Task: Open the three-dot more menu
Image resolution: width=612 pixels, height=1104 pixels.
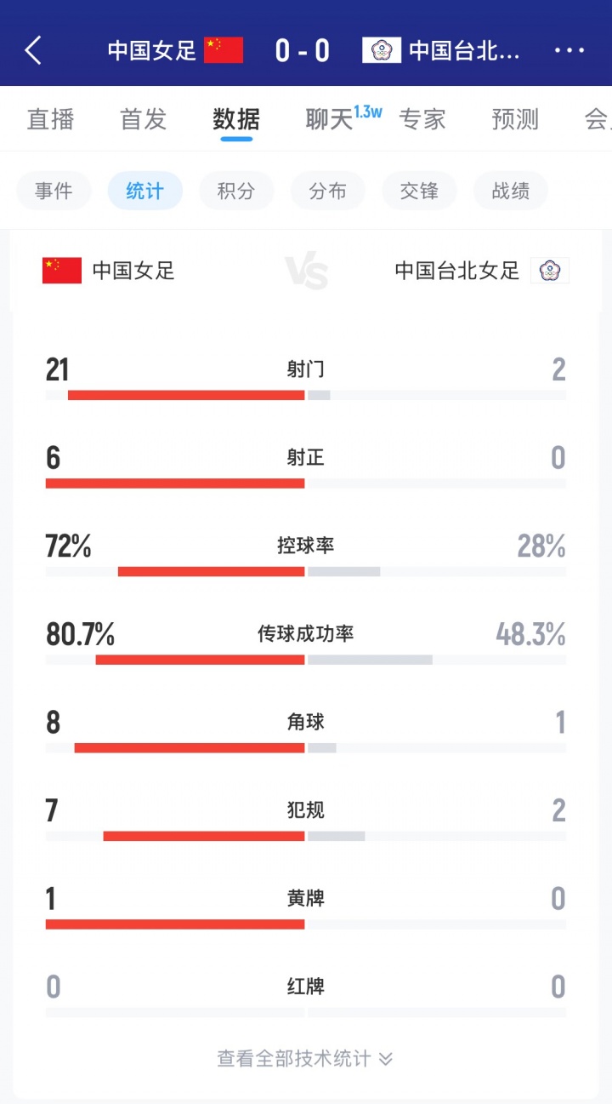Action: (569, 50)
